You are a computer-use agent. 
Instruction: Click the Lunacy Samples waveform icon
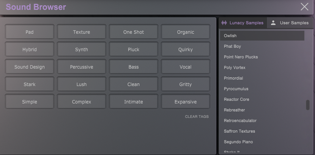pyautogui.click(x=224, y=23)
